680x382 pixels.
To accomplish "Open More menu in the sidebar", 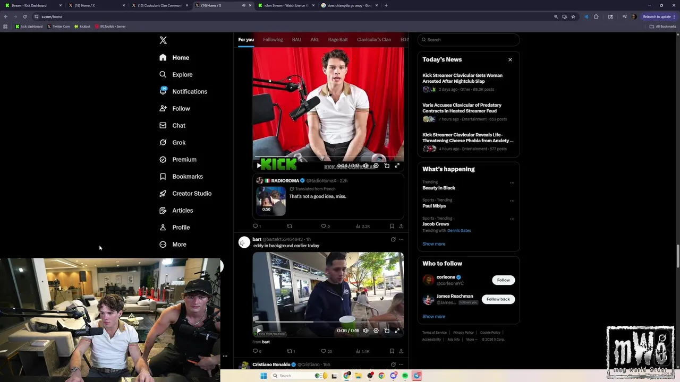I will click(x=173, y=245).
